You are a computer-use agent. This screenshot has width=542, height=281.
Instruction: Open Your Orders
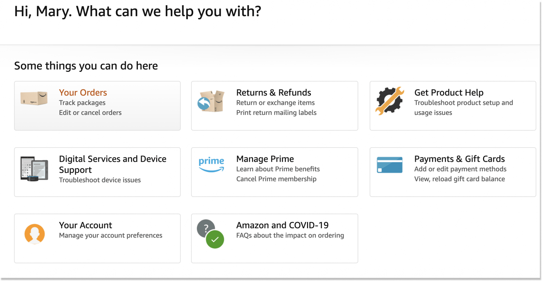pos(83,92)
